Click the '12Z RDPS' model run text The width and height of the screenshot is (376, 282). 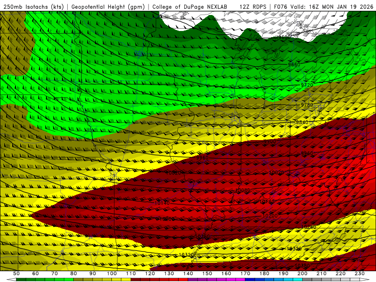[253, 7]
